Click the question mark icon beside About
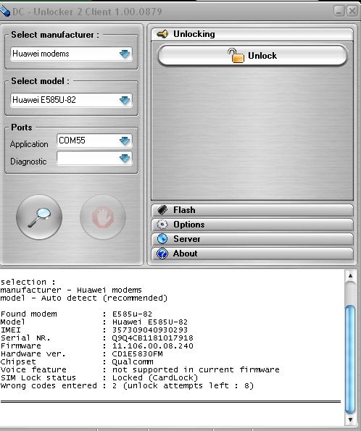This screenshot has width=361, height=431. 162,254
